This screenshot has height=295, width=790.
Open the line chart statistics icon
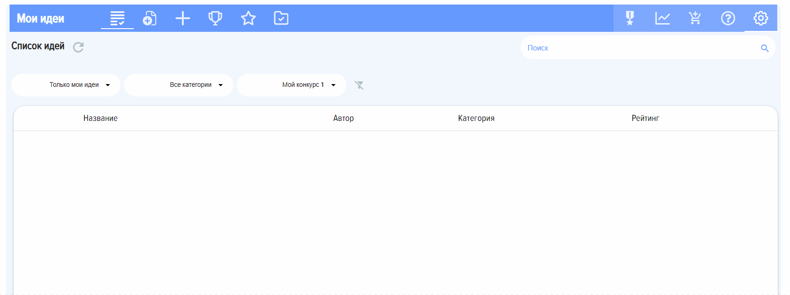point(662,18)
